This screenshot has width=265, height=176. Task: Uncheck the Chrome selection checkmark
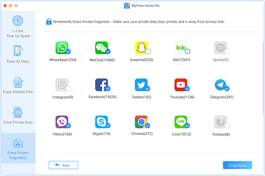[x=148, y=125]
